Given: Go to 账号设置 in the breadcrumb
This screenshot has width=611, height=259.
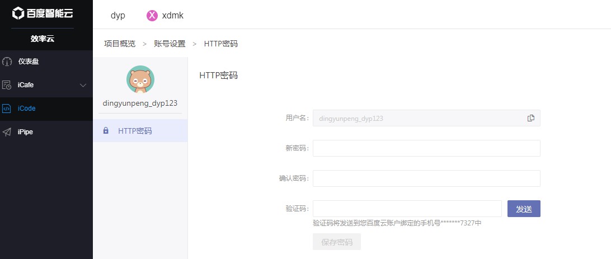Looking at the screenshot, I should point(170,44).
